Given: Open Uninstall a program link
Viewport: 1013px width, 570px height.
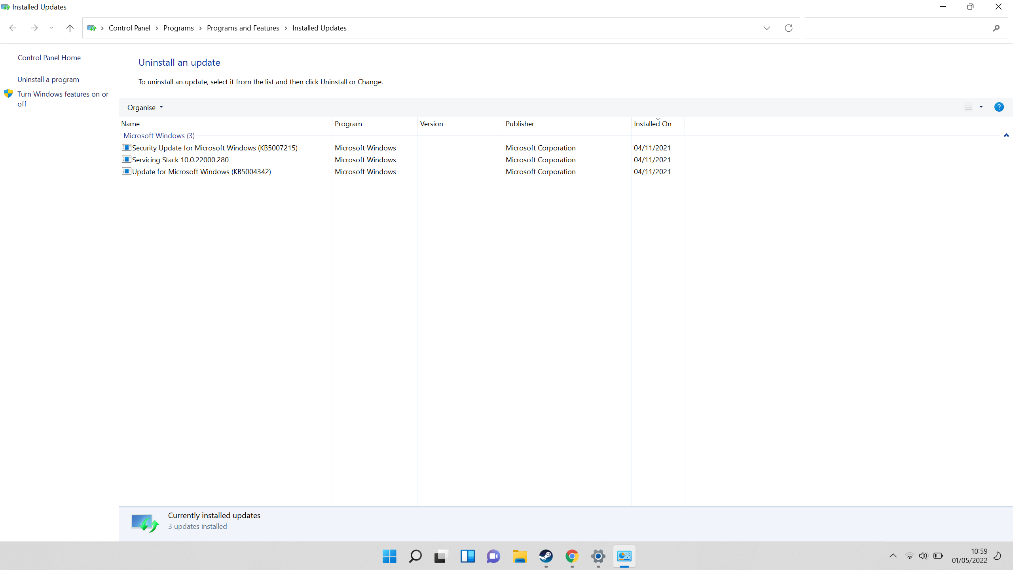Looking at the screenshot, I should pos(48,80).
